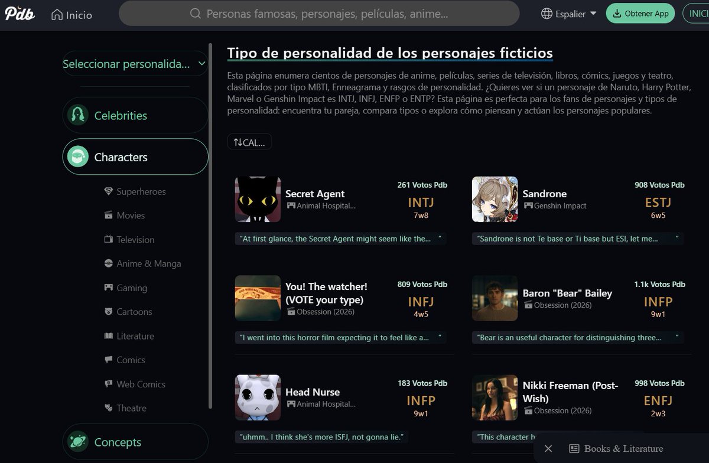This screenshot has width=709, height=463.
Task: Click the download icon in Obtener App
Action: pos(617,14)
